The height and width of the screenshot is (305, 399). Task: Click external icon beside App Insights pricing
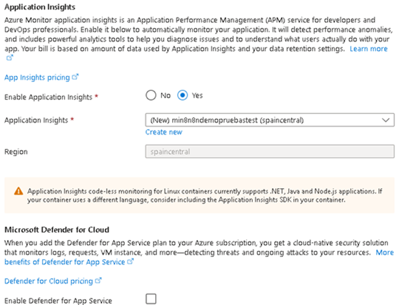tap(75, 77)
